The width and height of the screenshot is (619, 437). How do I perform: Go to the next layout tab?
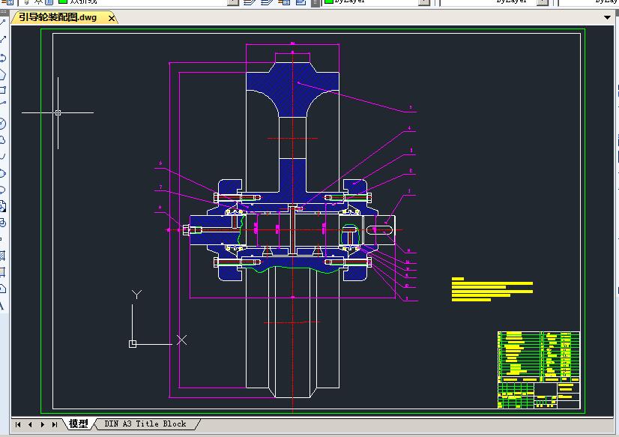click(x=43, y=425)
